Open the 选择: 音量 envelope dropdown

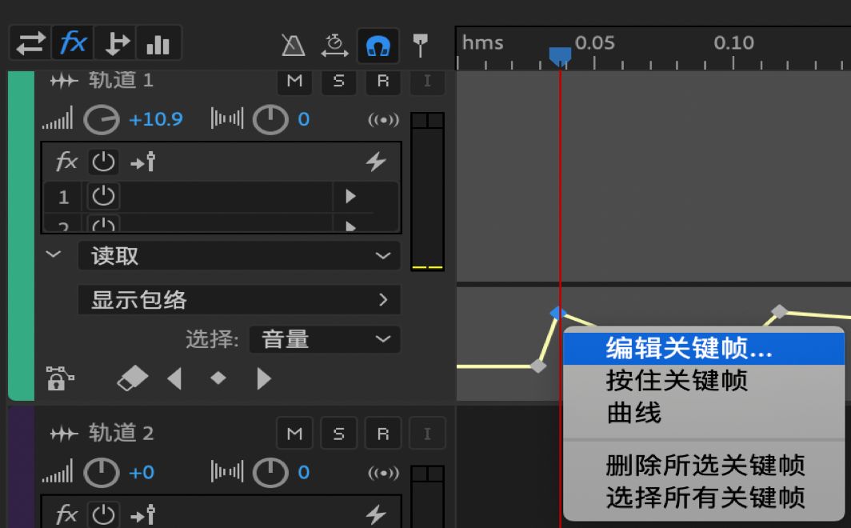coord(325,339)
